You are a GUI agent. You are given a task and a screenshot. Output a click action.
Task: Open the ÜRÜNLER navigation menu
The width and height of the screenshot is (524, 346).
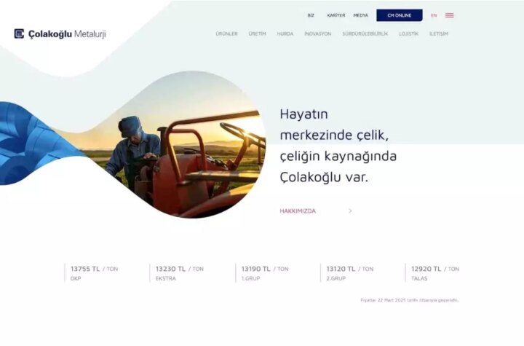[x=226, y=34]
